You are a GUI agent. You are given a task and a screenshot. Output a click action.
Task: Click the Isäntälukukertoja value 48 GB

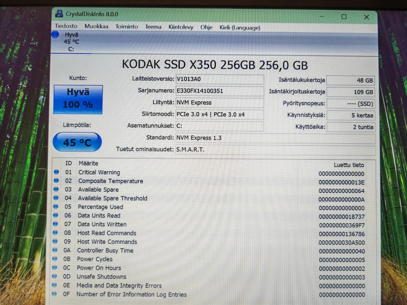pos(351,80)
